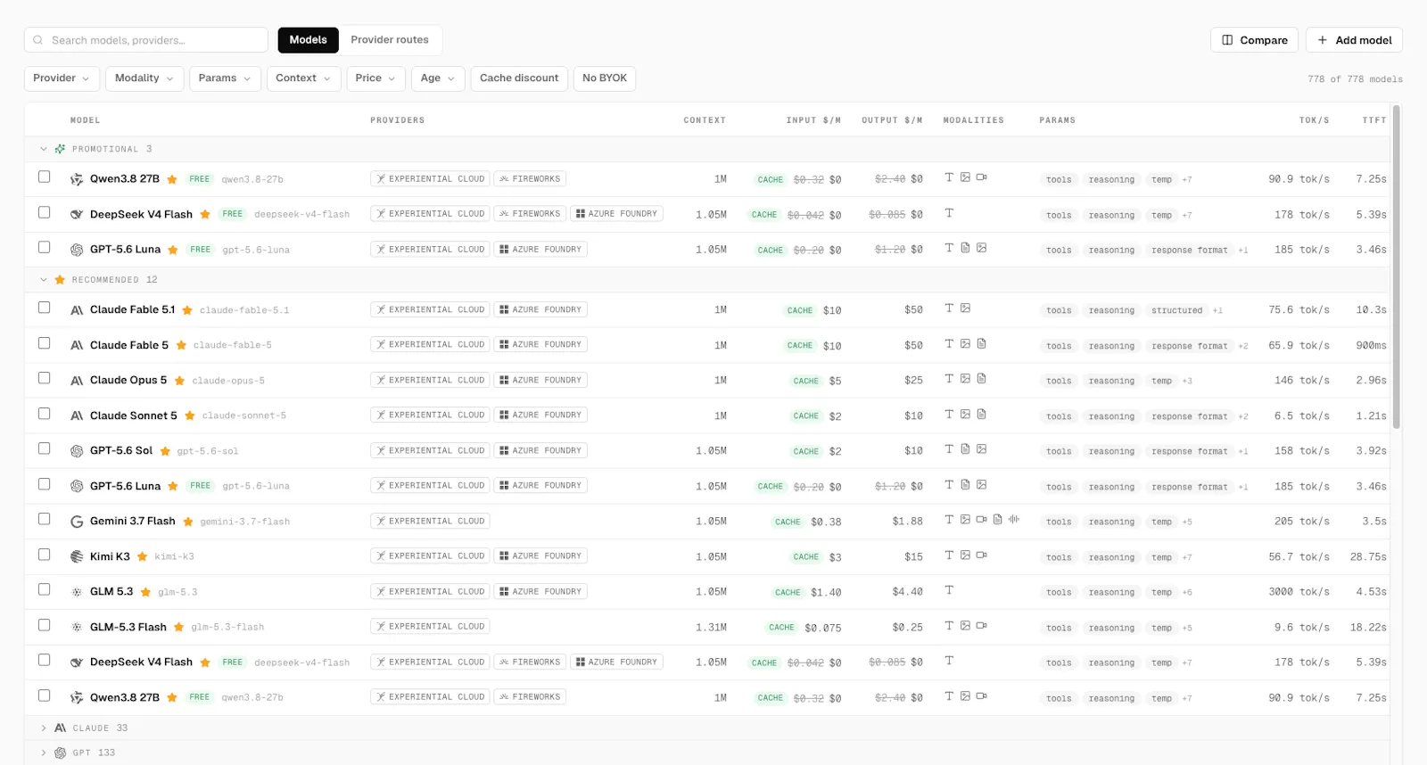Image resolution: width=1427 pixels, height=765 pixels.
Task: Click the Anthropic icon in the Claude 33 group row
Action: pos(60,728)
